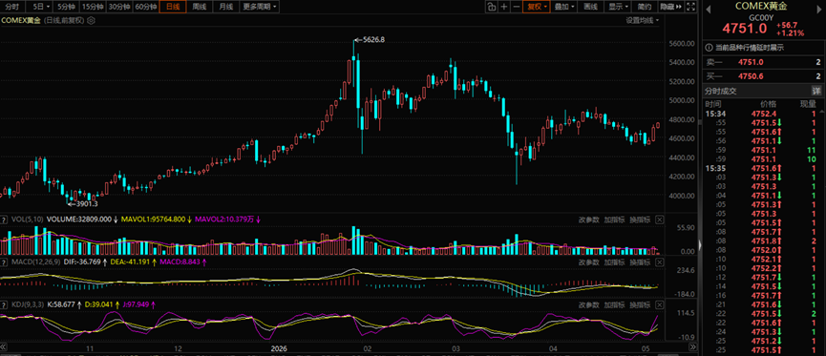Switch to 分时 intraday tab
The width and height of the screenshot is (826, 356).
pos(12,7)
